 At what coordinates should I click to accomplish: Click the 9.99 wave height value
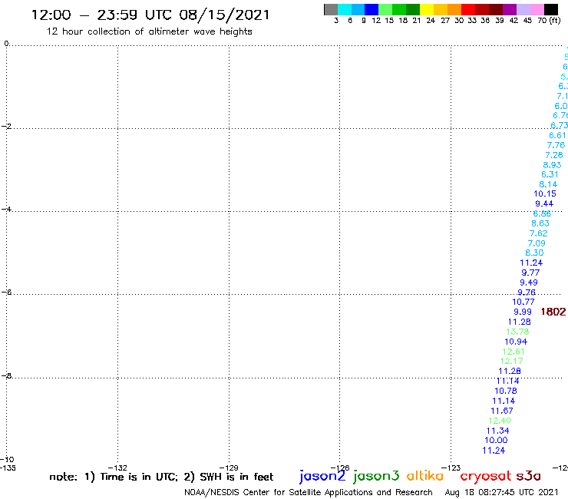(x=523, y=312)
